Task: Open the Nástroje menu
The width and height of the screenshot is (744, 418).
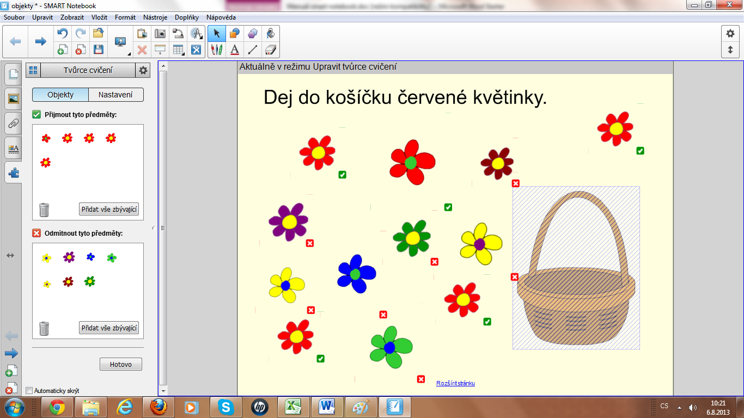Action: coord(155,17)
